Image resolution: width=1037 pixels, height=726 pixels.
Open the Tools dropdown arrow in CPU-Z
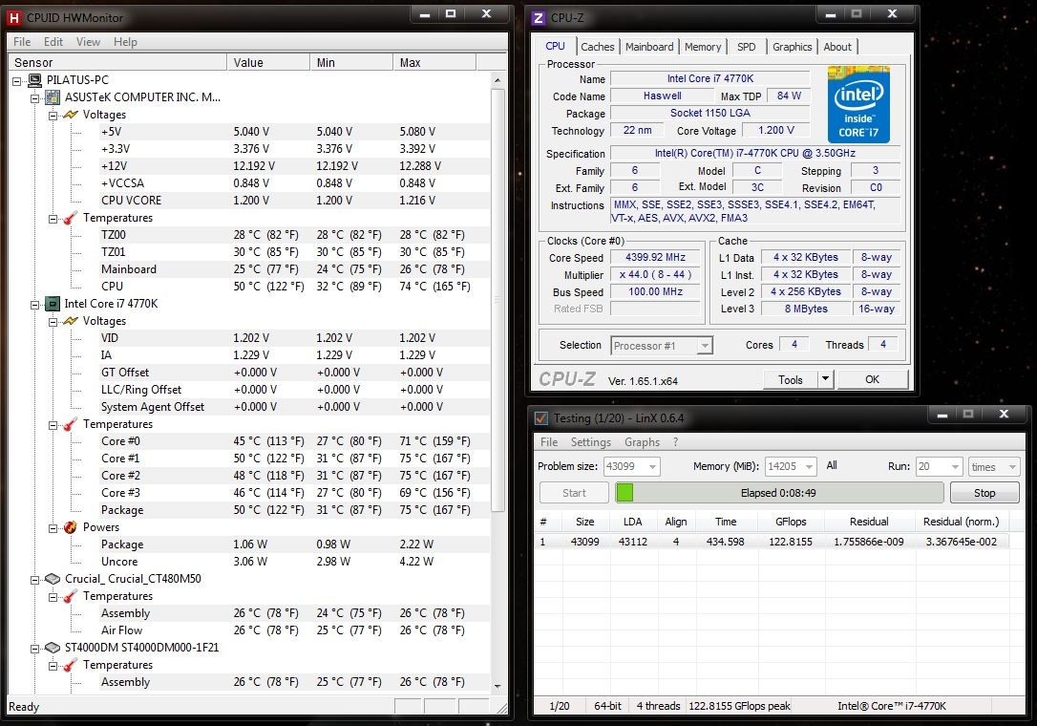click(x=825, y=379)
